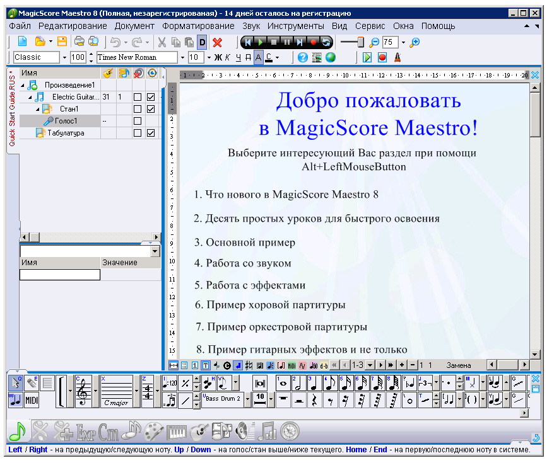
Task: Open the zoom 75 percent dropdown
Action: (x=404, y=42)
